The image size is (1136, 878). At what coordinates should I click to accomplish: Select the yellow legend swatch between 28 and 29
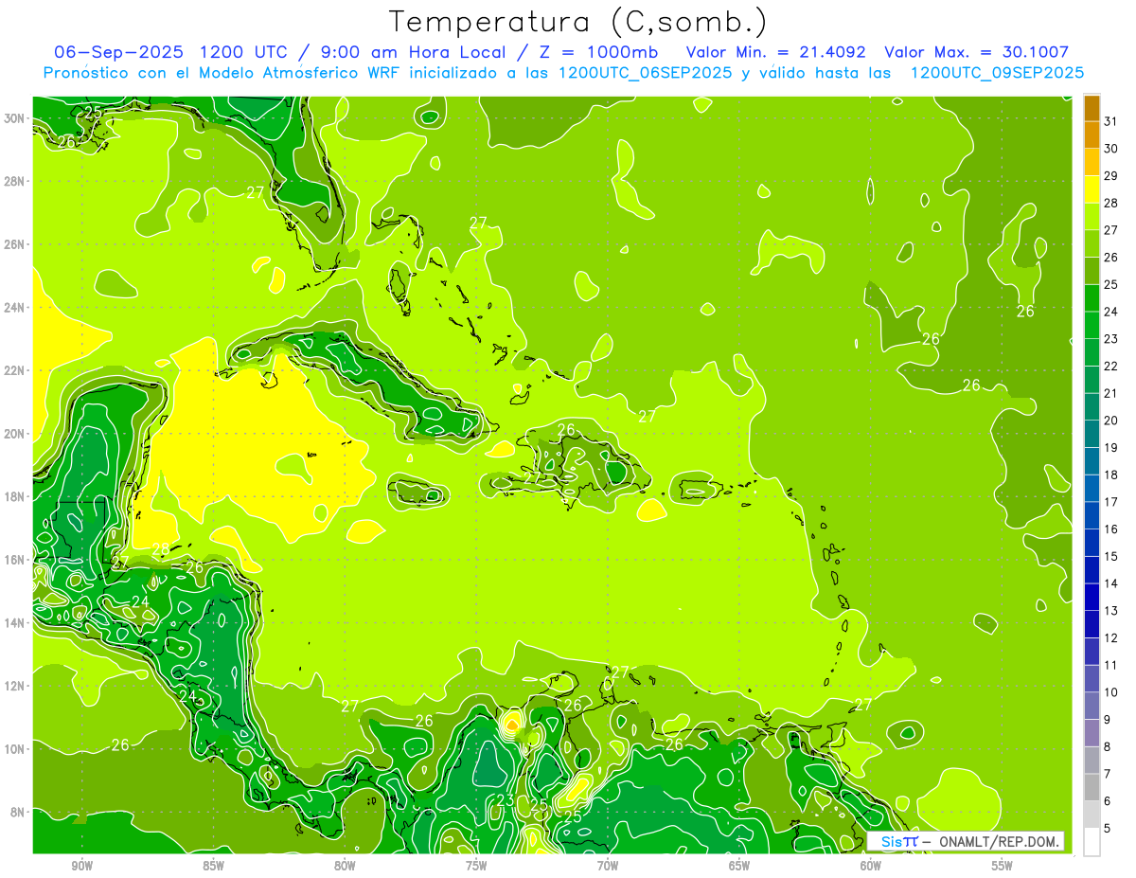[x=1092, y=189]
